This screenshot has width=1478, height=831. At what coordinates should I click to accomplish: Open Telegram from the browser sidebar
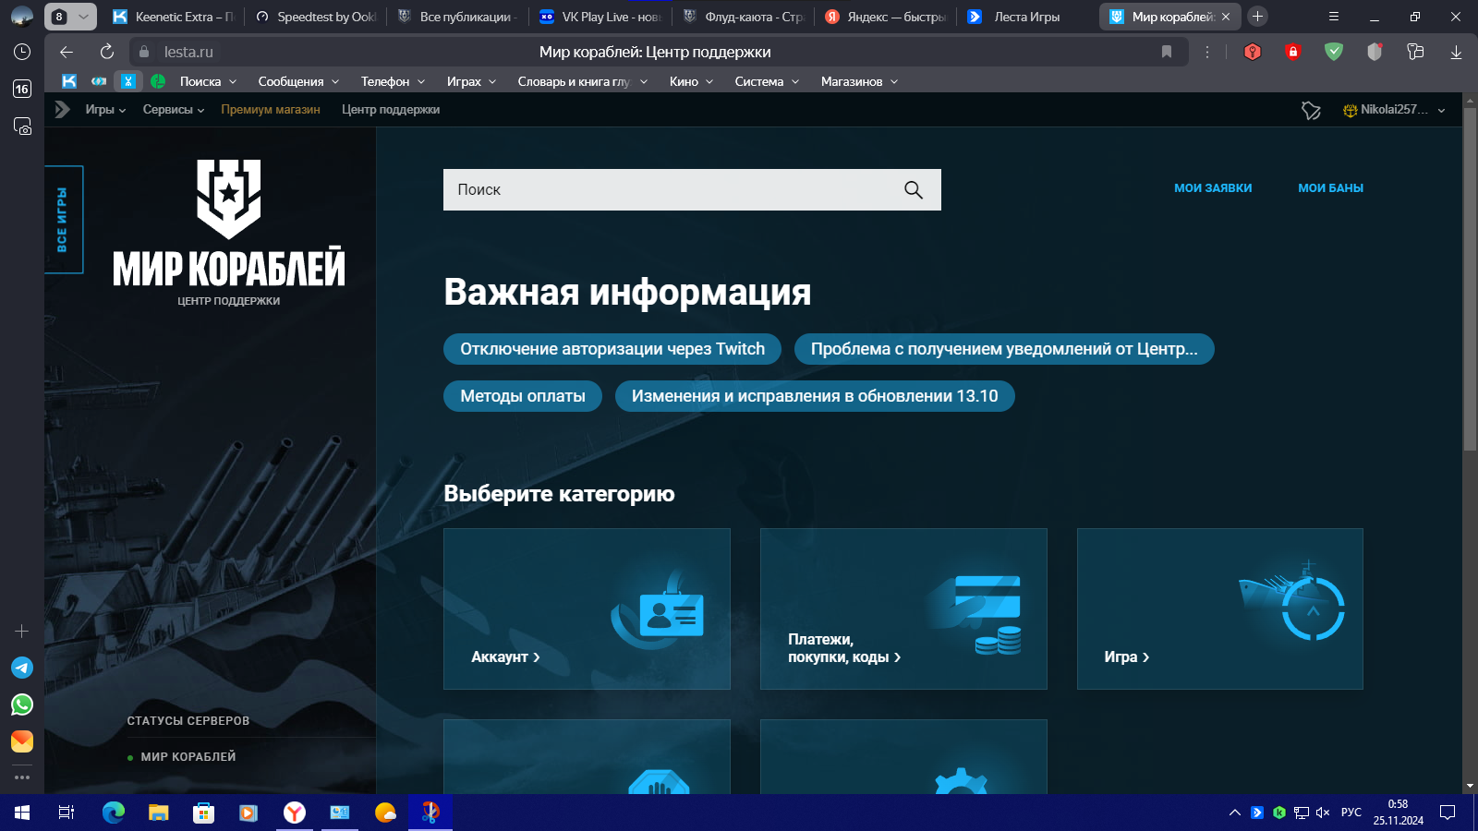pos(22,668)
